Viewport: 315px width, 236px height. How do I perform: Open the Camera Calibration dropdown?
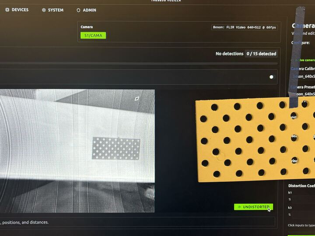(x=302, y=76)
